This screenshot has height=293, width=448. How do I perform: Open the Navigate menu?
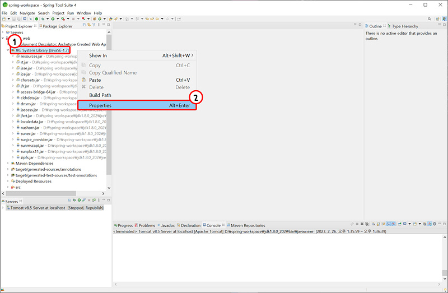pyautogui.click(x=27, y=13)
